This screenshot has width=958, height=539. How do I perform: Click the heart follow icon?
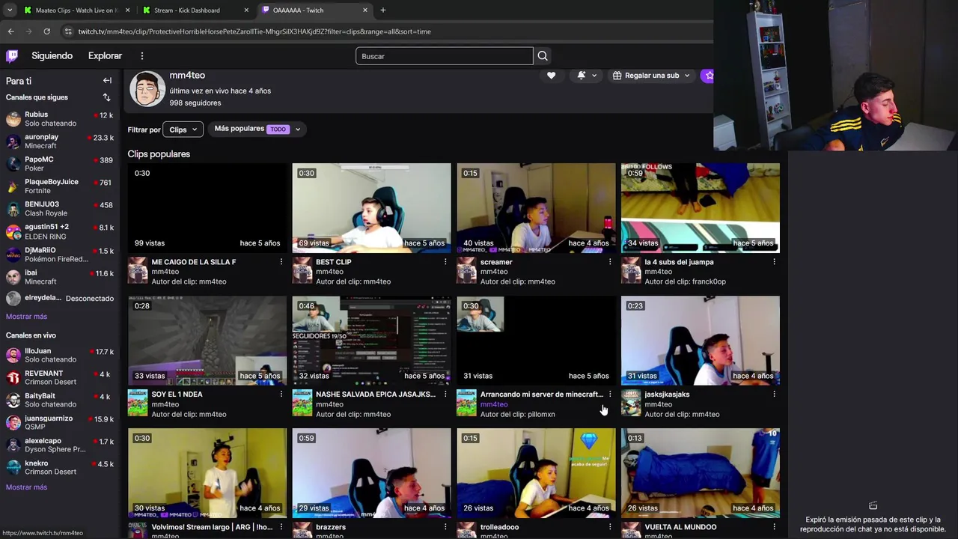tap(552, 76)
